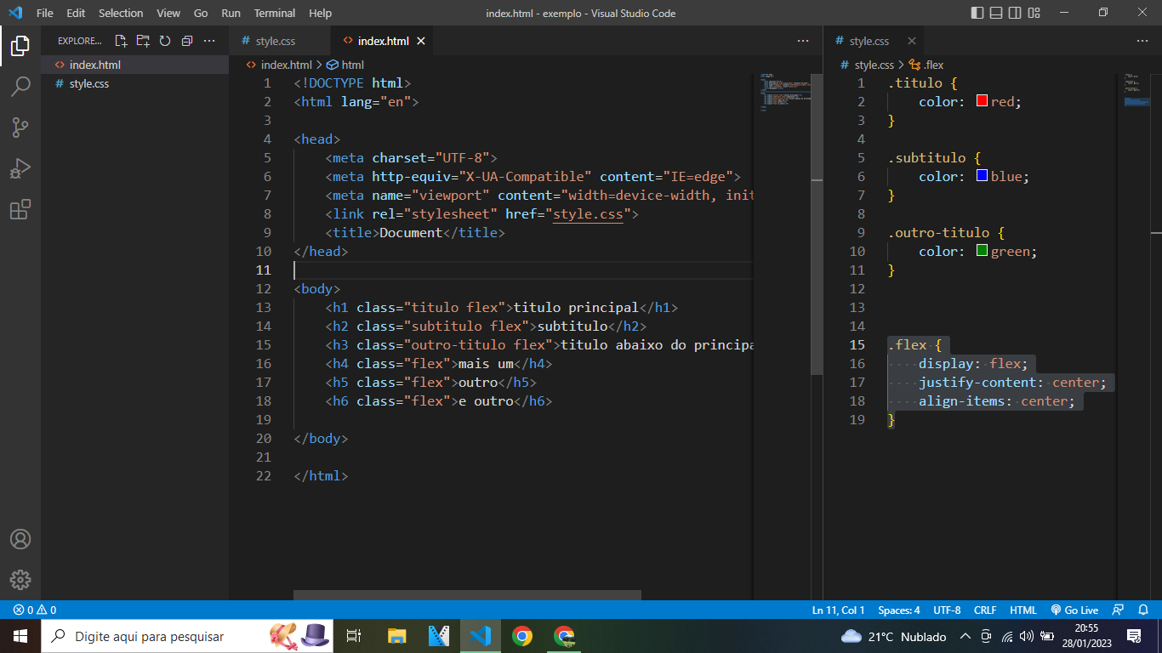1162x653 pixels.
Task: Open more actions for right editor group
Action: tap(1142, 41)
